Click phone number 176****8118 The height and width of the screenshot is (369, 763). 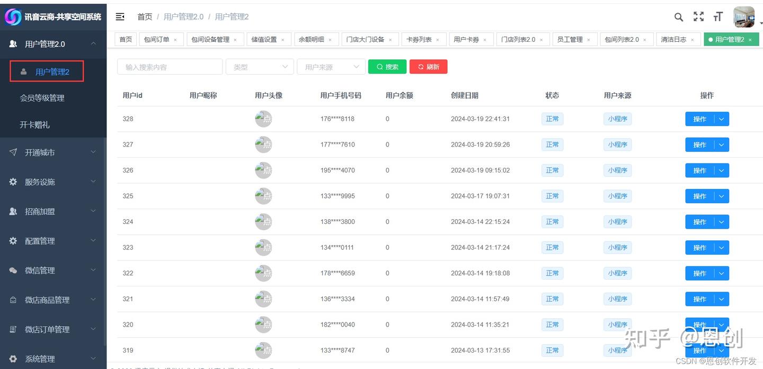tap(338, 119)
